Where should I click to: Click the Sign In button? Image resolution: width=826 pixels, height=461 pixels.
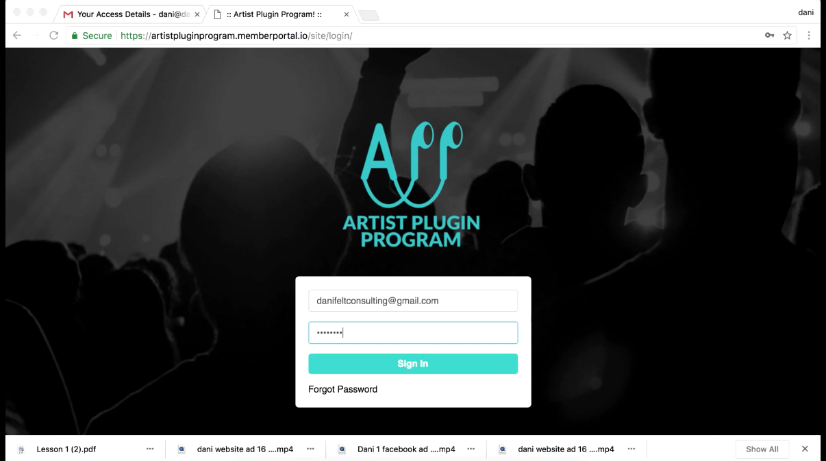[x=413, y=364]
